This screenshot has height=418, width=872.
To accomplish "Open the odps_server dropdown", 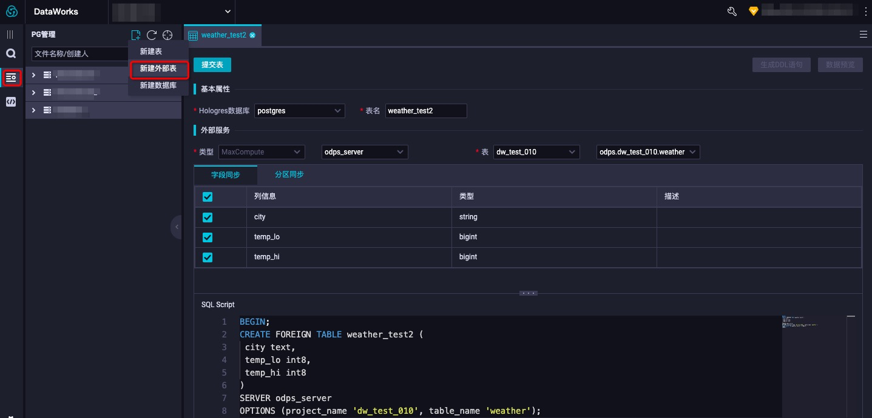I will [365, 152].
